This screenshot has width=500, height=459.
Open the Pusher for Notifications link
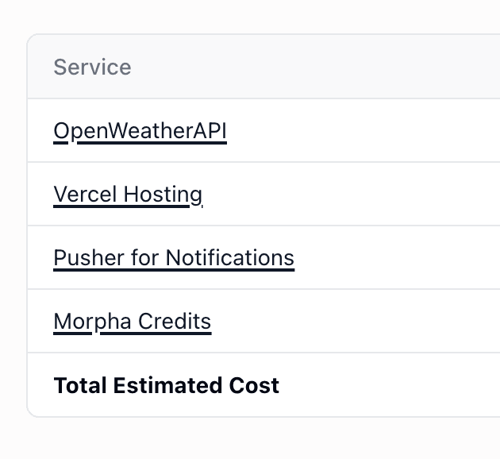pyautogui.click(x=174, y=258)
